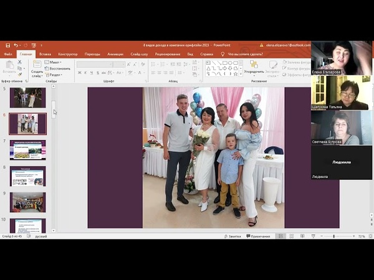
Task: Switch to Slide Sorter view icon
Action: (292, 236)
